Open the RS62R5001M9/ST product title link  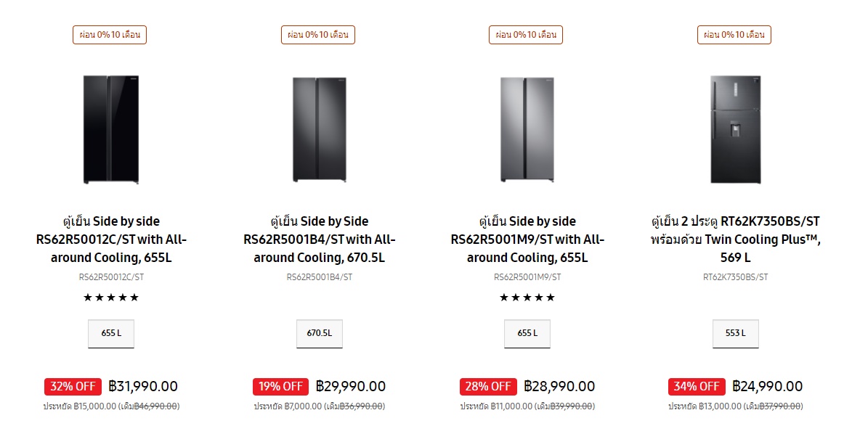click(527, 239)
